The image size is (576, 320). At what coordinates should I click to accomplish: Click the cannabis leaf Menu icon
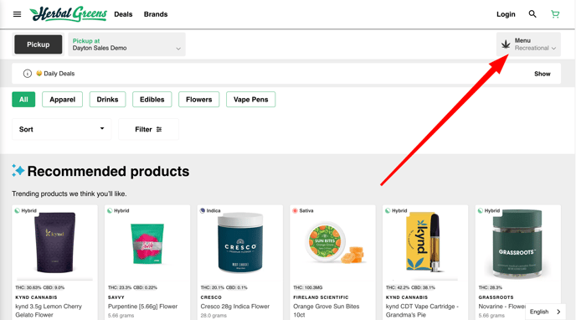point(506,44)
